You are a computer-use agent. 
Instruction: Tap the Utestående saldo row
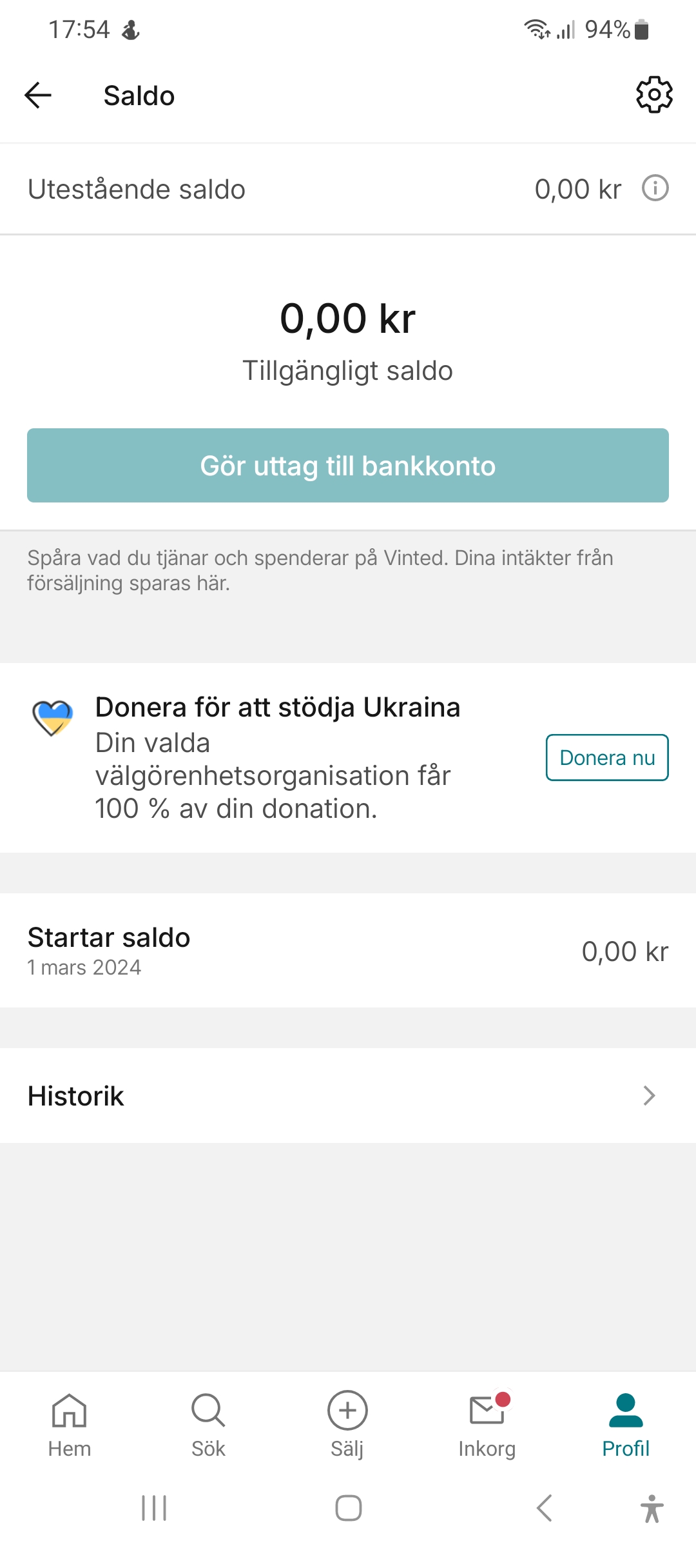pos(258,189)
